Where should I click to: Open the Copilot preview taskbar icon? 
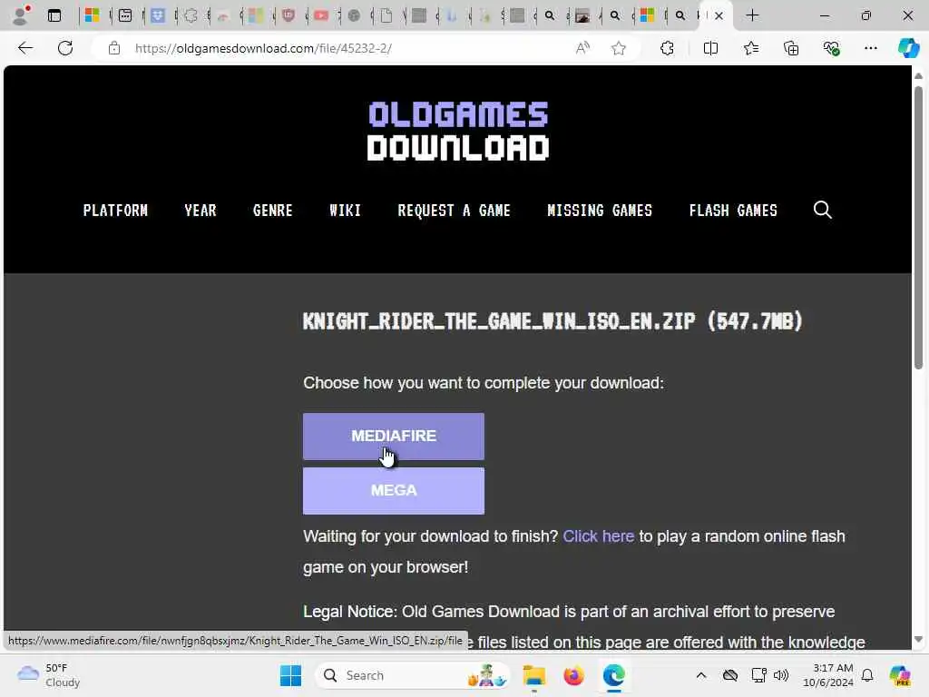pyautogui.click(x=900, y=675)
